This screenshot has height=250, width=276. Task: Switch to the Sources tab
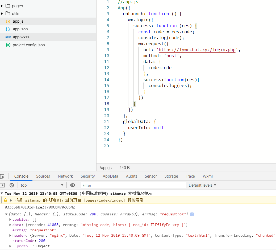coord(43,176)
